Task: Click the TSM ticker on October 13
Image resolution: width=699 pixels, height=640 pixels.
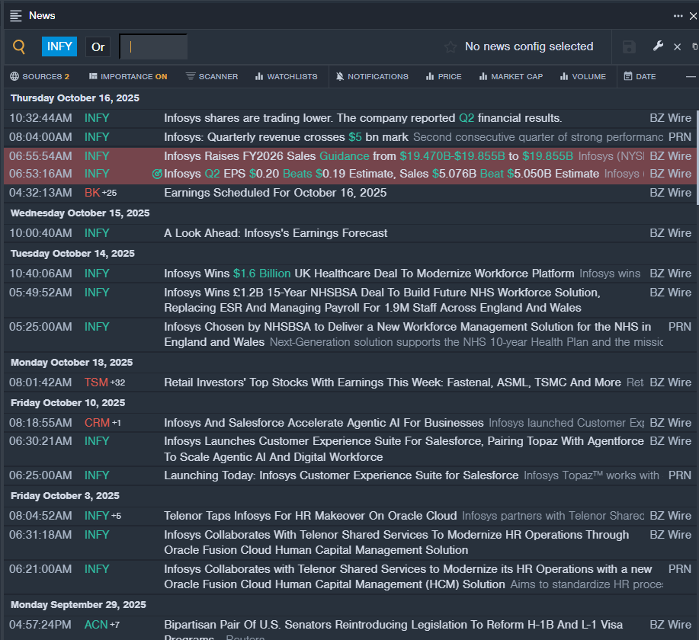Action: point(96,382)
